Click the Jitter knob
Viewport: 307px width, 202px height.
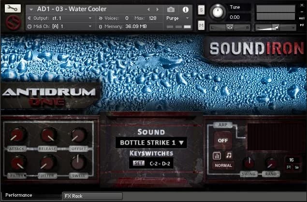point(47,162)
